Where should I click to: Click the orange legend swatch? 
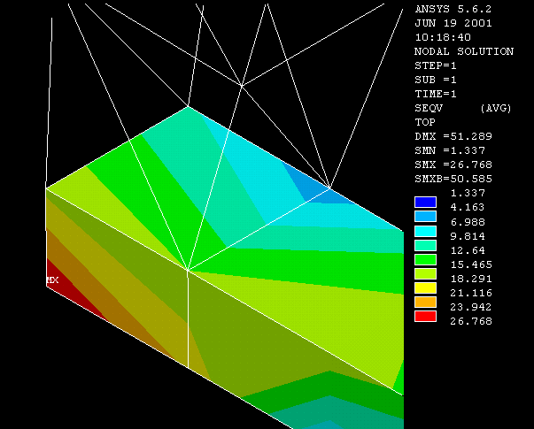click(x=425, y=302)
